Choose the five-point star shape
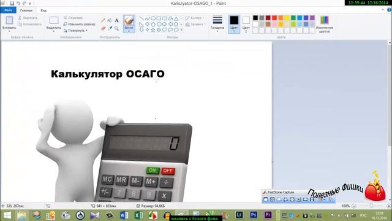This screenshot has height=221, width=392. [x=153, y=30]
